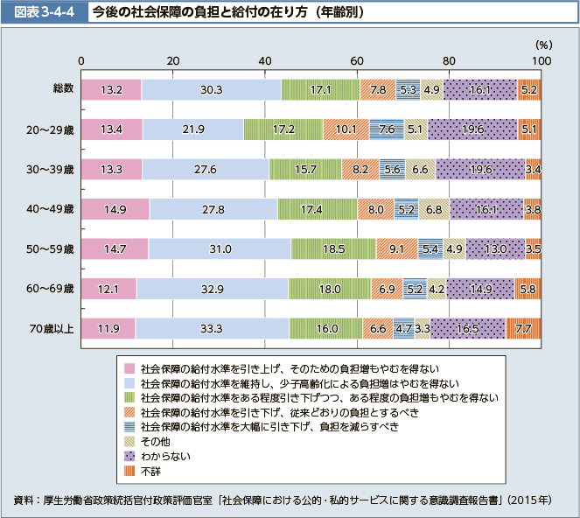580x518 pixels.
Task: Click the 総数 row label
Action: pos(61,89)
